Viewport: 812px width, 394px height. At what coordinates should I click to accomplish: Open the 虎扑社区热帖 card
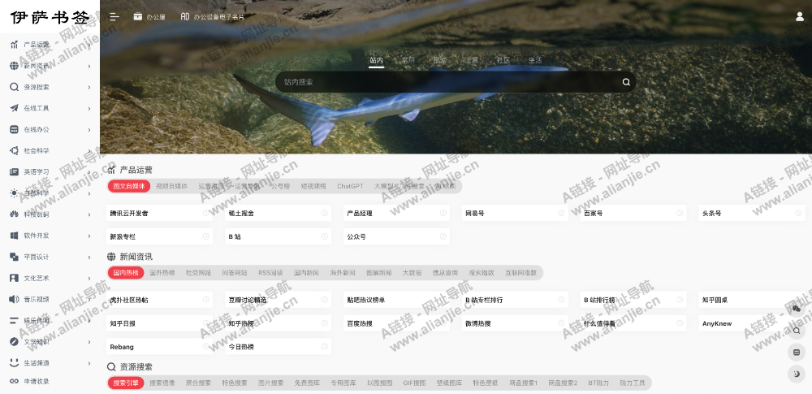tap(159, 300)
